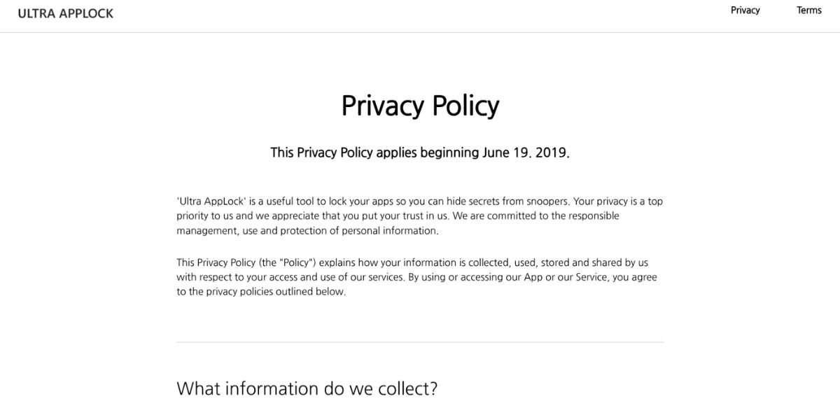Click the subtitle text below Privacy Policy heading
The height and width of the screenshot is (420, 840).
tap(420, 152)
